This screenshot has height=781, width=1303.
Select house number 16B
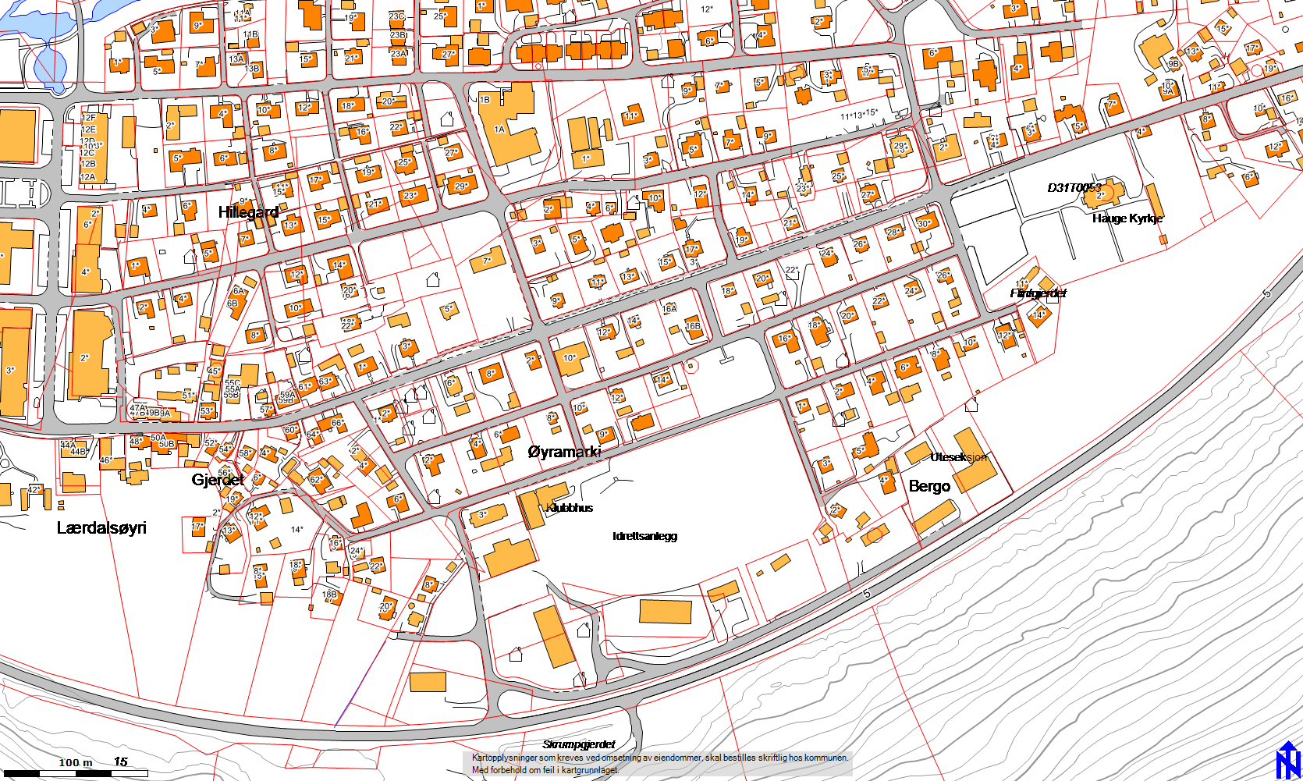[x=693, y=326]
